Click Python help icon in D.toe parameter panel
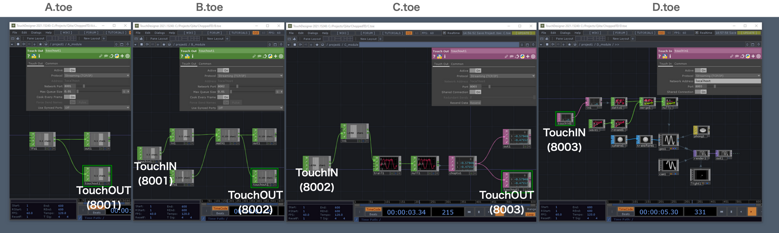779x233 pixels. (664, 56)
